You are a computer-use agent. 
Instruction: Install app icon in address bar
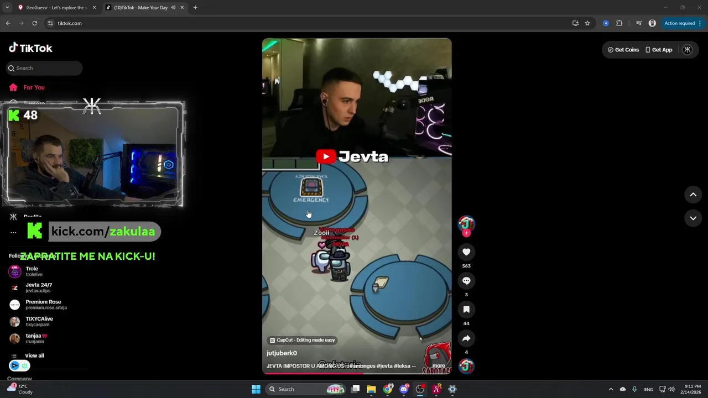click(575, 23)
